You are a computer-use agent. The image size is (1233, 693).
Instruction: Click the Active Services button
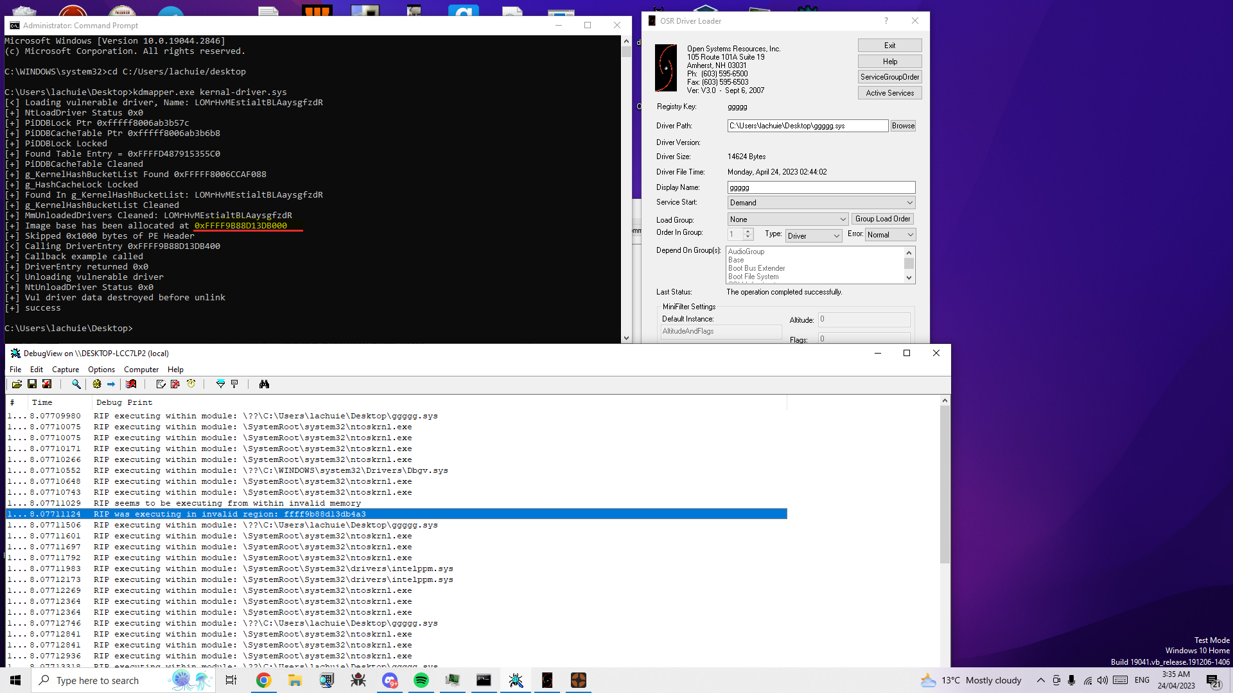coord(889,93)
